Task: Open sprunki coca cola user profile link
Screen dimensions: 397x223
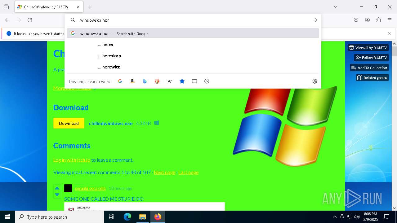Action: 90,188
